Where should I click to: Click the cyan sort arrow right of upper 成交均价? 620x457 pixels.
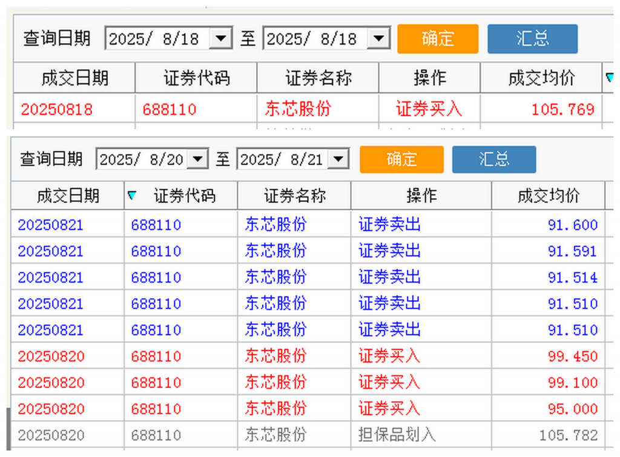pos(609,78)
